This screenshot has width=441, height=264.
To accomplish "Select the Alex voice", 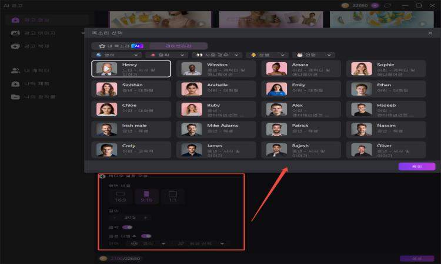I will pos(301,109).
